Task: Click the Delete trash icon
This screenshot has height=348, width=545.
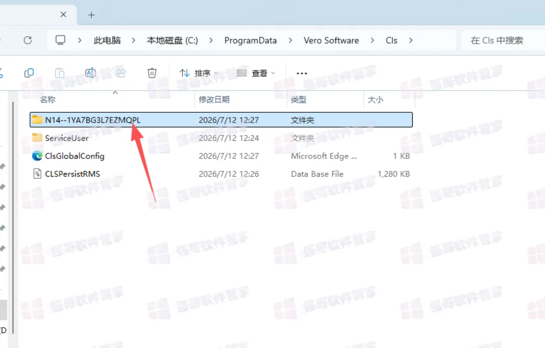Action: (152, 73)
